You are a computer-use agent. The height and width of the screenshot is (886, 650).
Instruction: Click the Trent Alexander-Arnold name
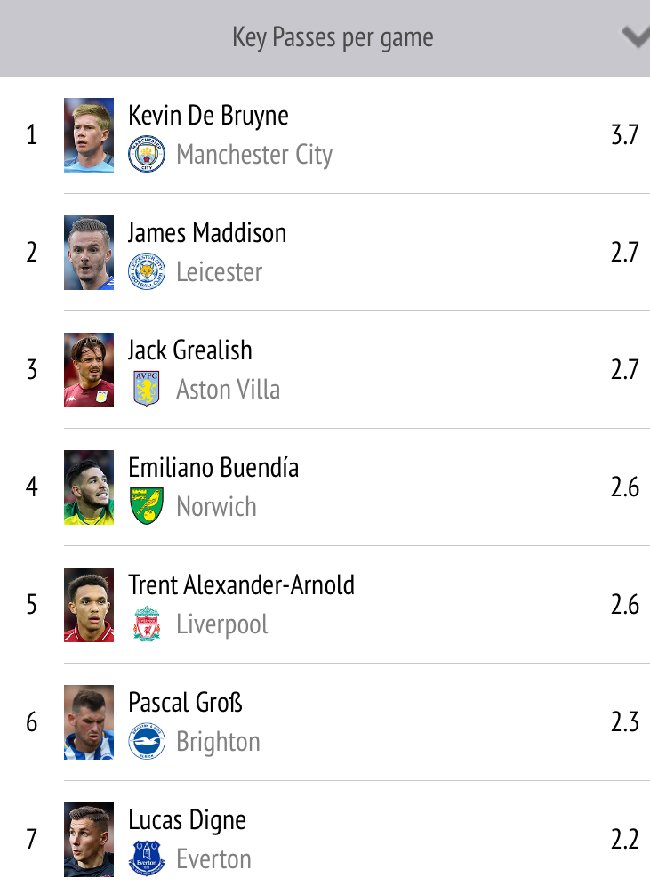[x=241, y=585]
